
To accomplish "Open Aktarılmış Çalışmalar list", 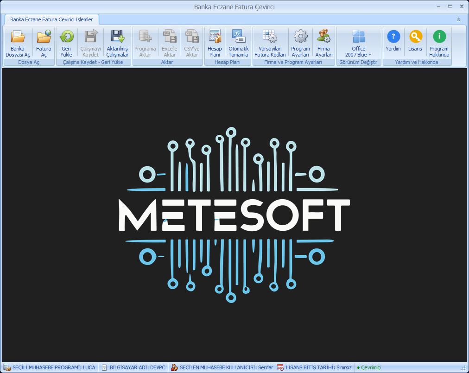I will pyautogui.click(x=117, y=43).
